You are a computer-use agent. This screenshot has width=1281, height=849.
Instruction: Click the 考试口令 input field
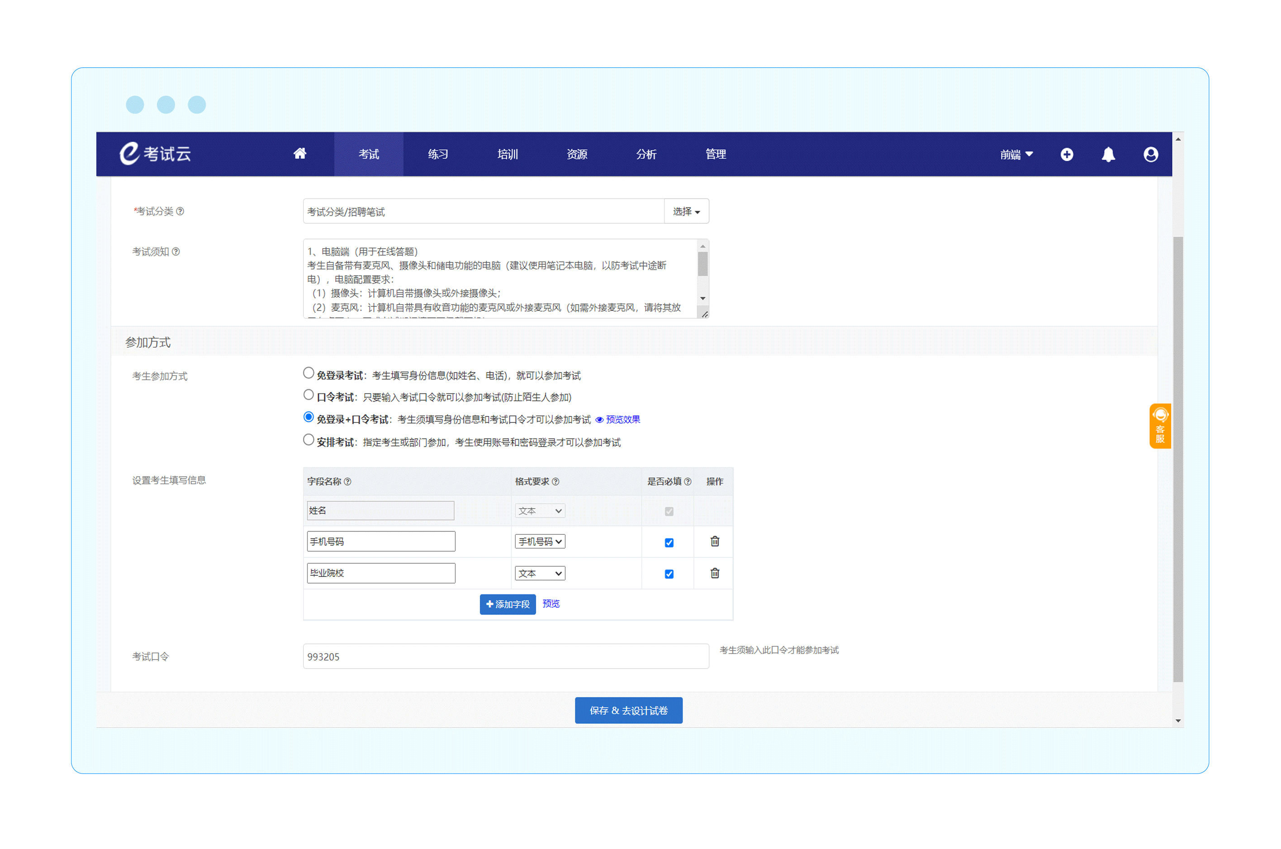505,656
